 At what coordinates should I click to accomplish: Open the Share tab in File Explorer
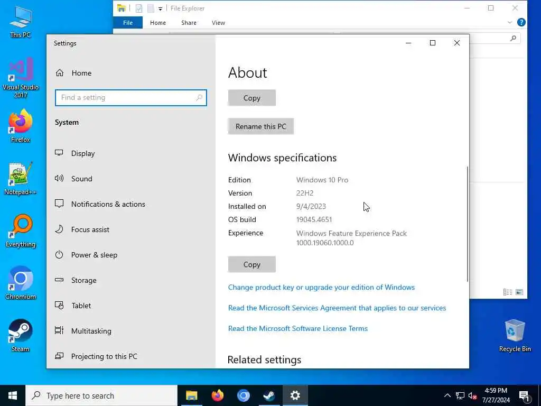coord(189,23)
